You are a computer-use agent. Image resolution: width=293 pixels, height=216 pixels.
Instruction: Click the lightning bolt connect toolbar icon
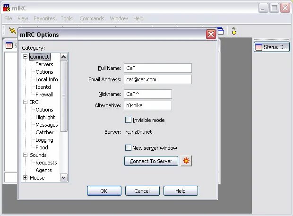pos(12,30)
